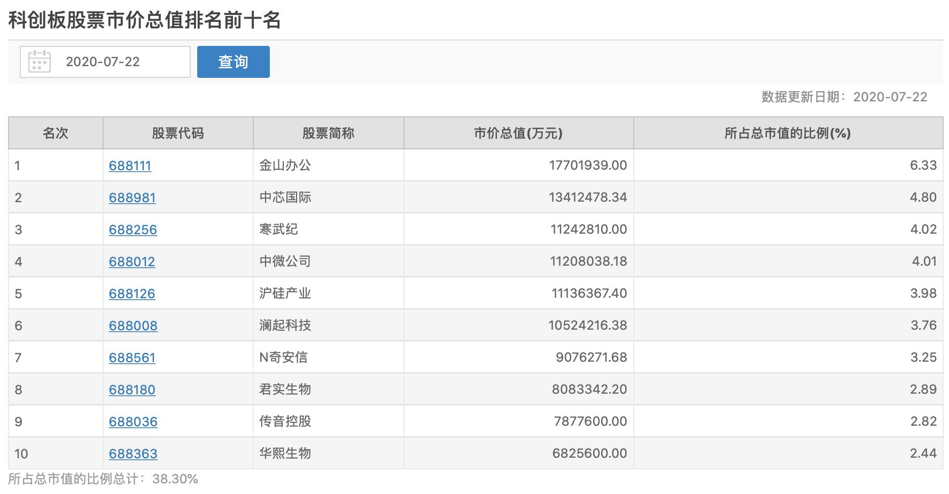Click percentage value 4.80

pos(923,197)
